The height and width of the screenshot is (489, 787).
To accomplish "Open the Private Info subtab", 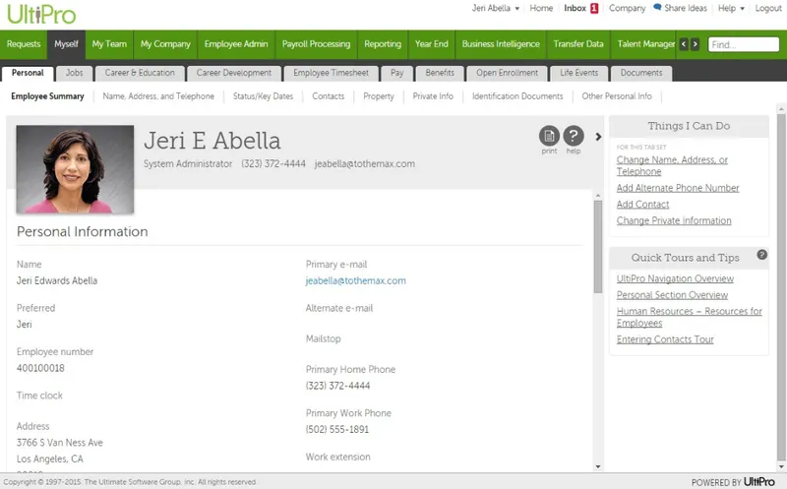I will [x=433, y=96].
